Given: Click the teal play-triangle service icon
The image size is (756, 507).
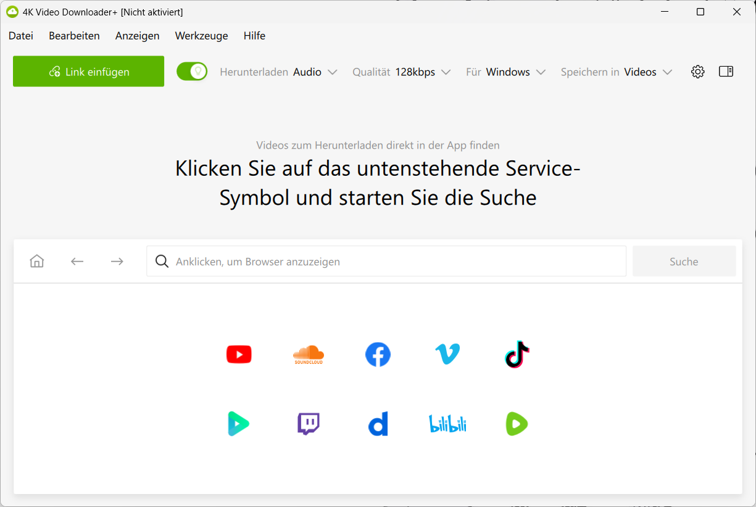Looking at the screenshot, I should coord(238,424).
